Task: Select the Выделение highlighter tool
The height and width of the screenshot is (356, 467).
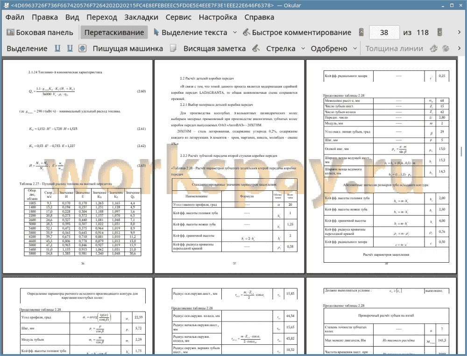Action: pyautogui.click(x=27, y=49)
